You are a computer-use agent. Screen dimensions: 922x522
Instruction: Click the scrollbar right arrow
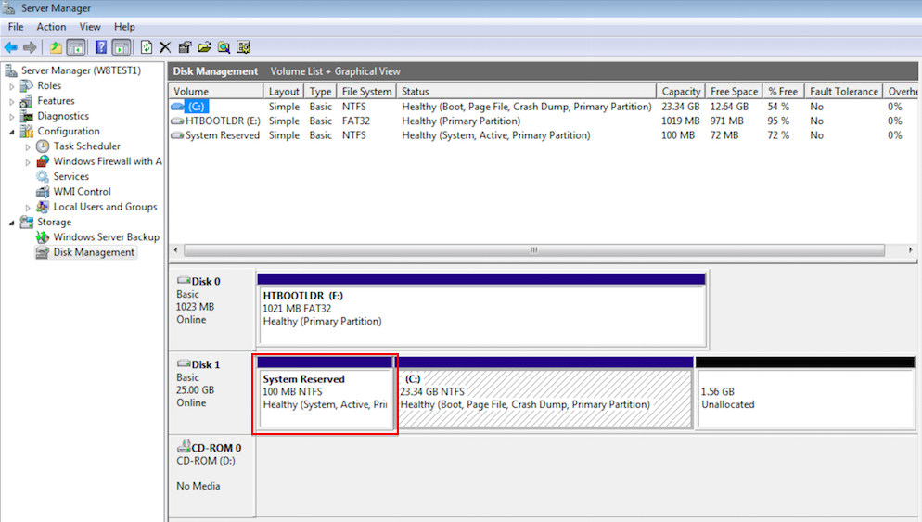coord(910,249)
